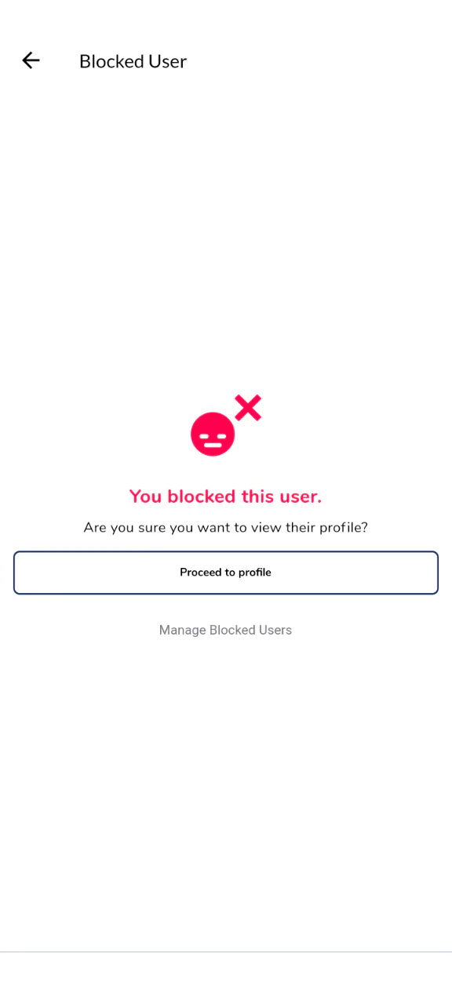Click the blocked user face icon

[213, 434]
